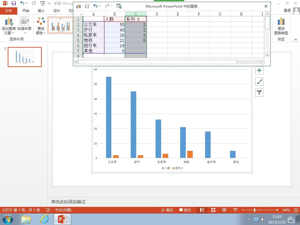300x225 pixels.
Task: Open 快速布局 dropdown
Action: pyautogui.click(x=24, y=26)
